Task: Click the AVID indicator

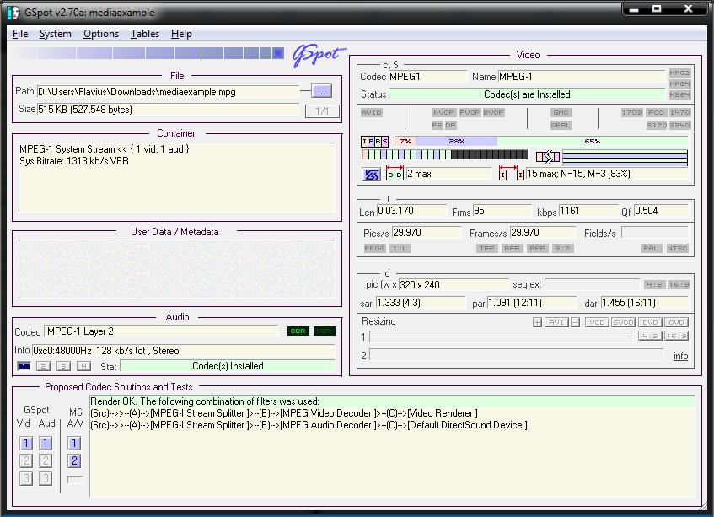Action: pyautogui.click(x=372, y=112)
